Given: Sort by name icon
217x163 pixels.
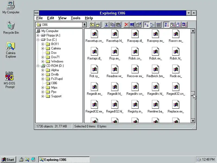Looking at the screenshot, I should pyautogui.click(x=167, y=25).
